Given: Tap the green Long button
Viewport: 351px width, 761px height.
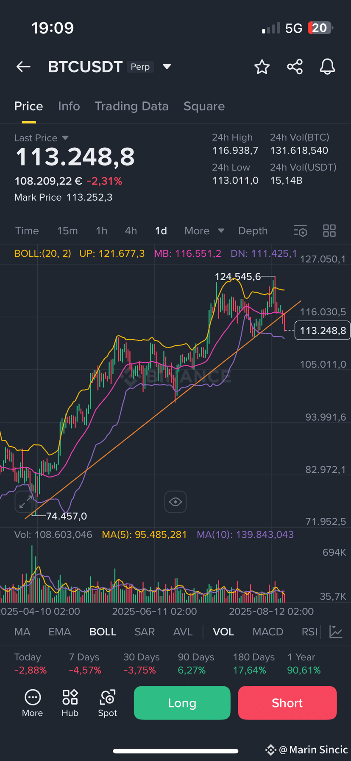Looking at the screenshot, I should click(182, 703).
